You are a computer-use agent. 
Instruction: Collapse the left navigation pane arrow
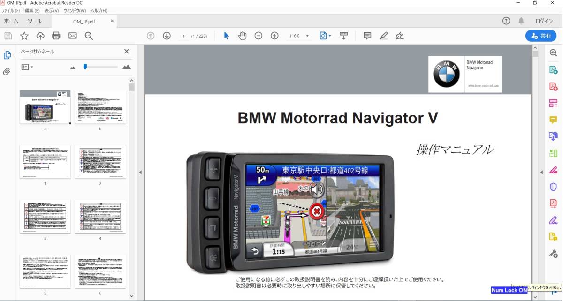tap(140, 173)
